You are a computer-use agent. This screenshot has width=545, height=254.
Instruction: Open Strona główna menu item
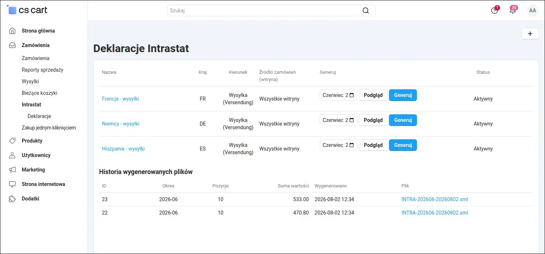[38, 31]
